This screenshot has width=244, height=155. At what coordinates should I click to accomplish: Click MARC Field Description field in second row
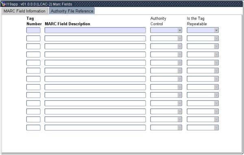click(x=95, y=38)
